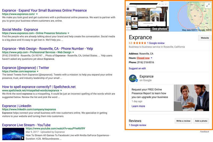Expand the map with fullscreen icon
The height and width of the screenshot is (142, 213).
click(x=208, y=5)
